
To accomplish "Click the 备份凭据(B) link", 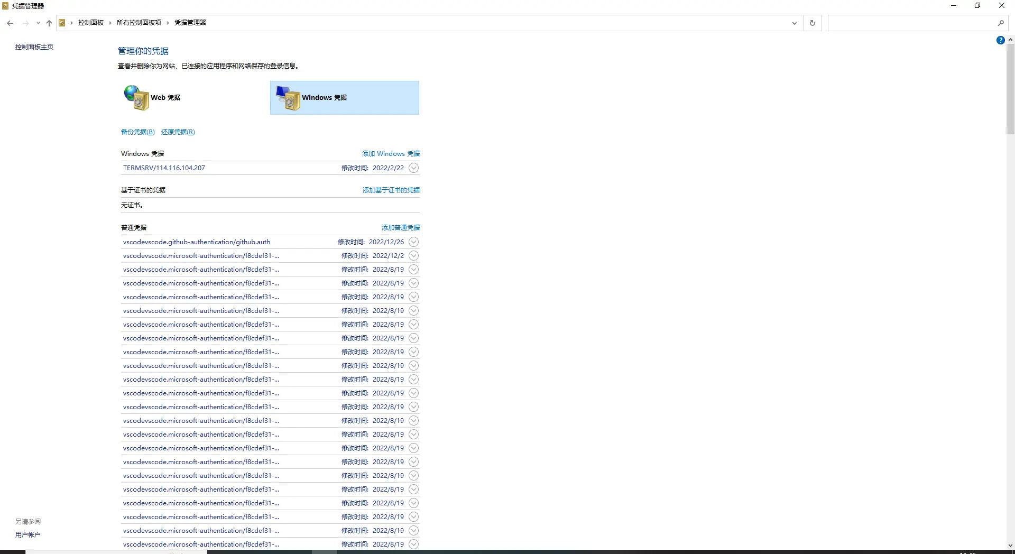I will [x=137, y=132].
